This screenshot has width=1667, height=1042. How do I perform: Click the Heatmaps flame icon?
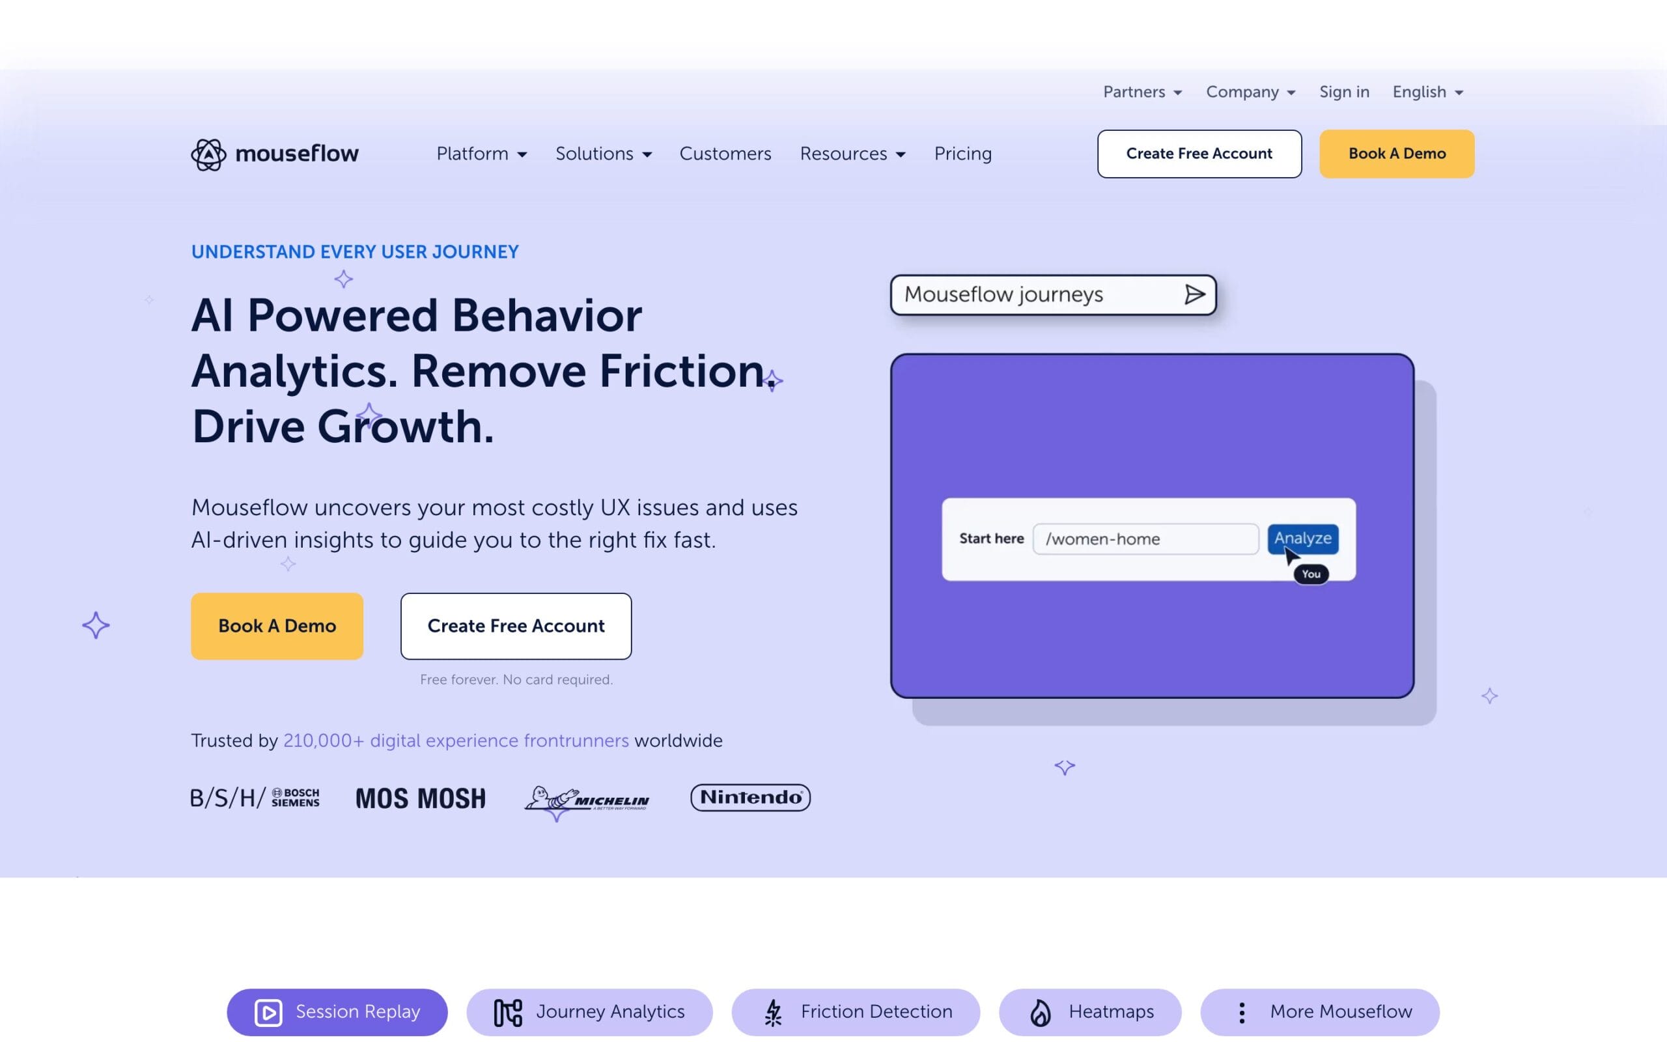pyautogui.click(x=1040, y=1012)
